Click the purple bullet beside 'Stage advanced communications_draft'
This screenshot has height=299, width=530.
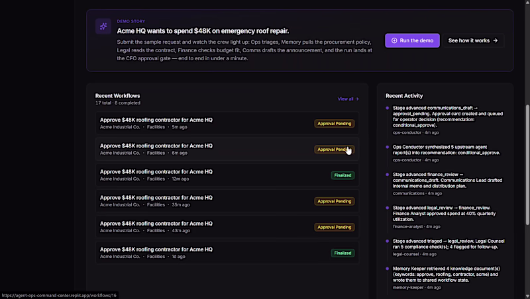pyautogui.click(x=388, y=108)
